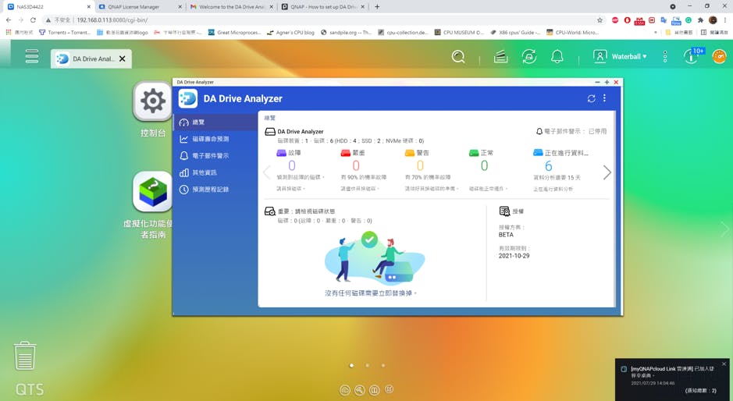The width and height of the screenshot is (733, 401).
Task: Open the notifications bell in top bar
Action: click(x=557, y=56)
